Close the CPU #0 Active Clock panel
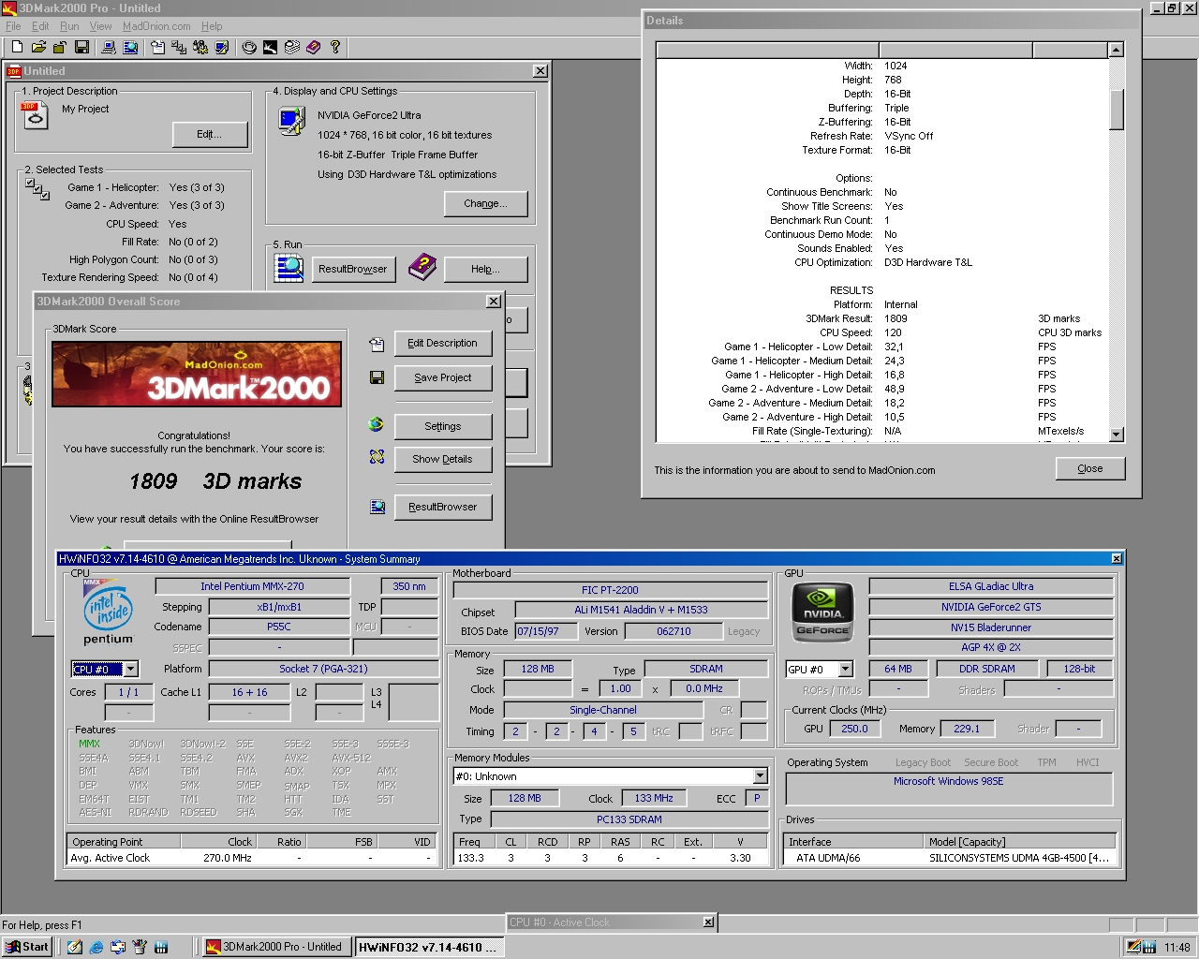This screenshot has height=959, width=1199. point(708,922)
